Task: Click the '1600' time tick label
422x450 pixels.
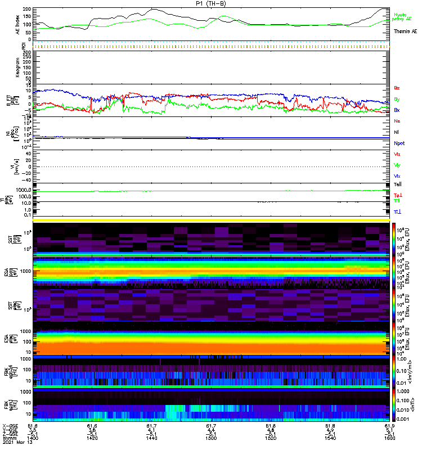Action: (x=390, y=438)
